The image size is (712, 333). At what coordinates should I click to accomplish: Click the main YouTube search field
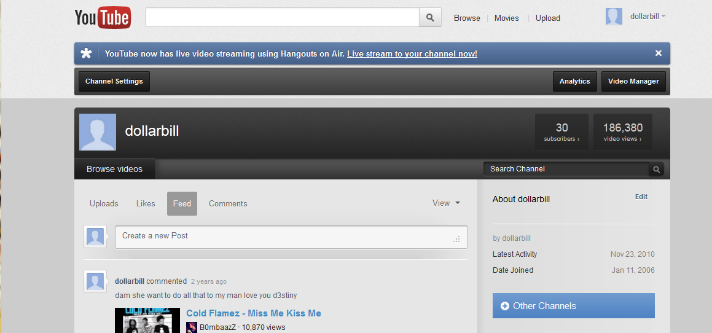click(282, 18)
